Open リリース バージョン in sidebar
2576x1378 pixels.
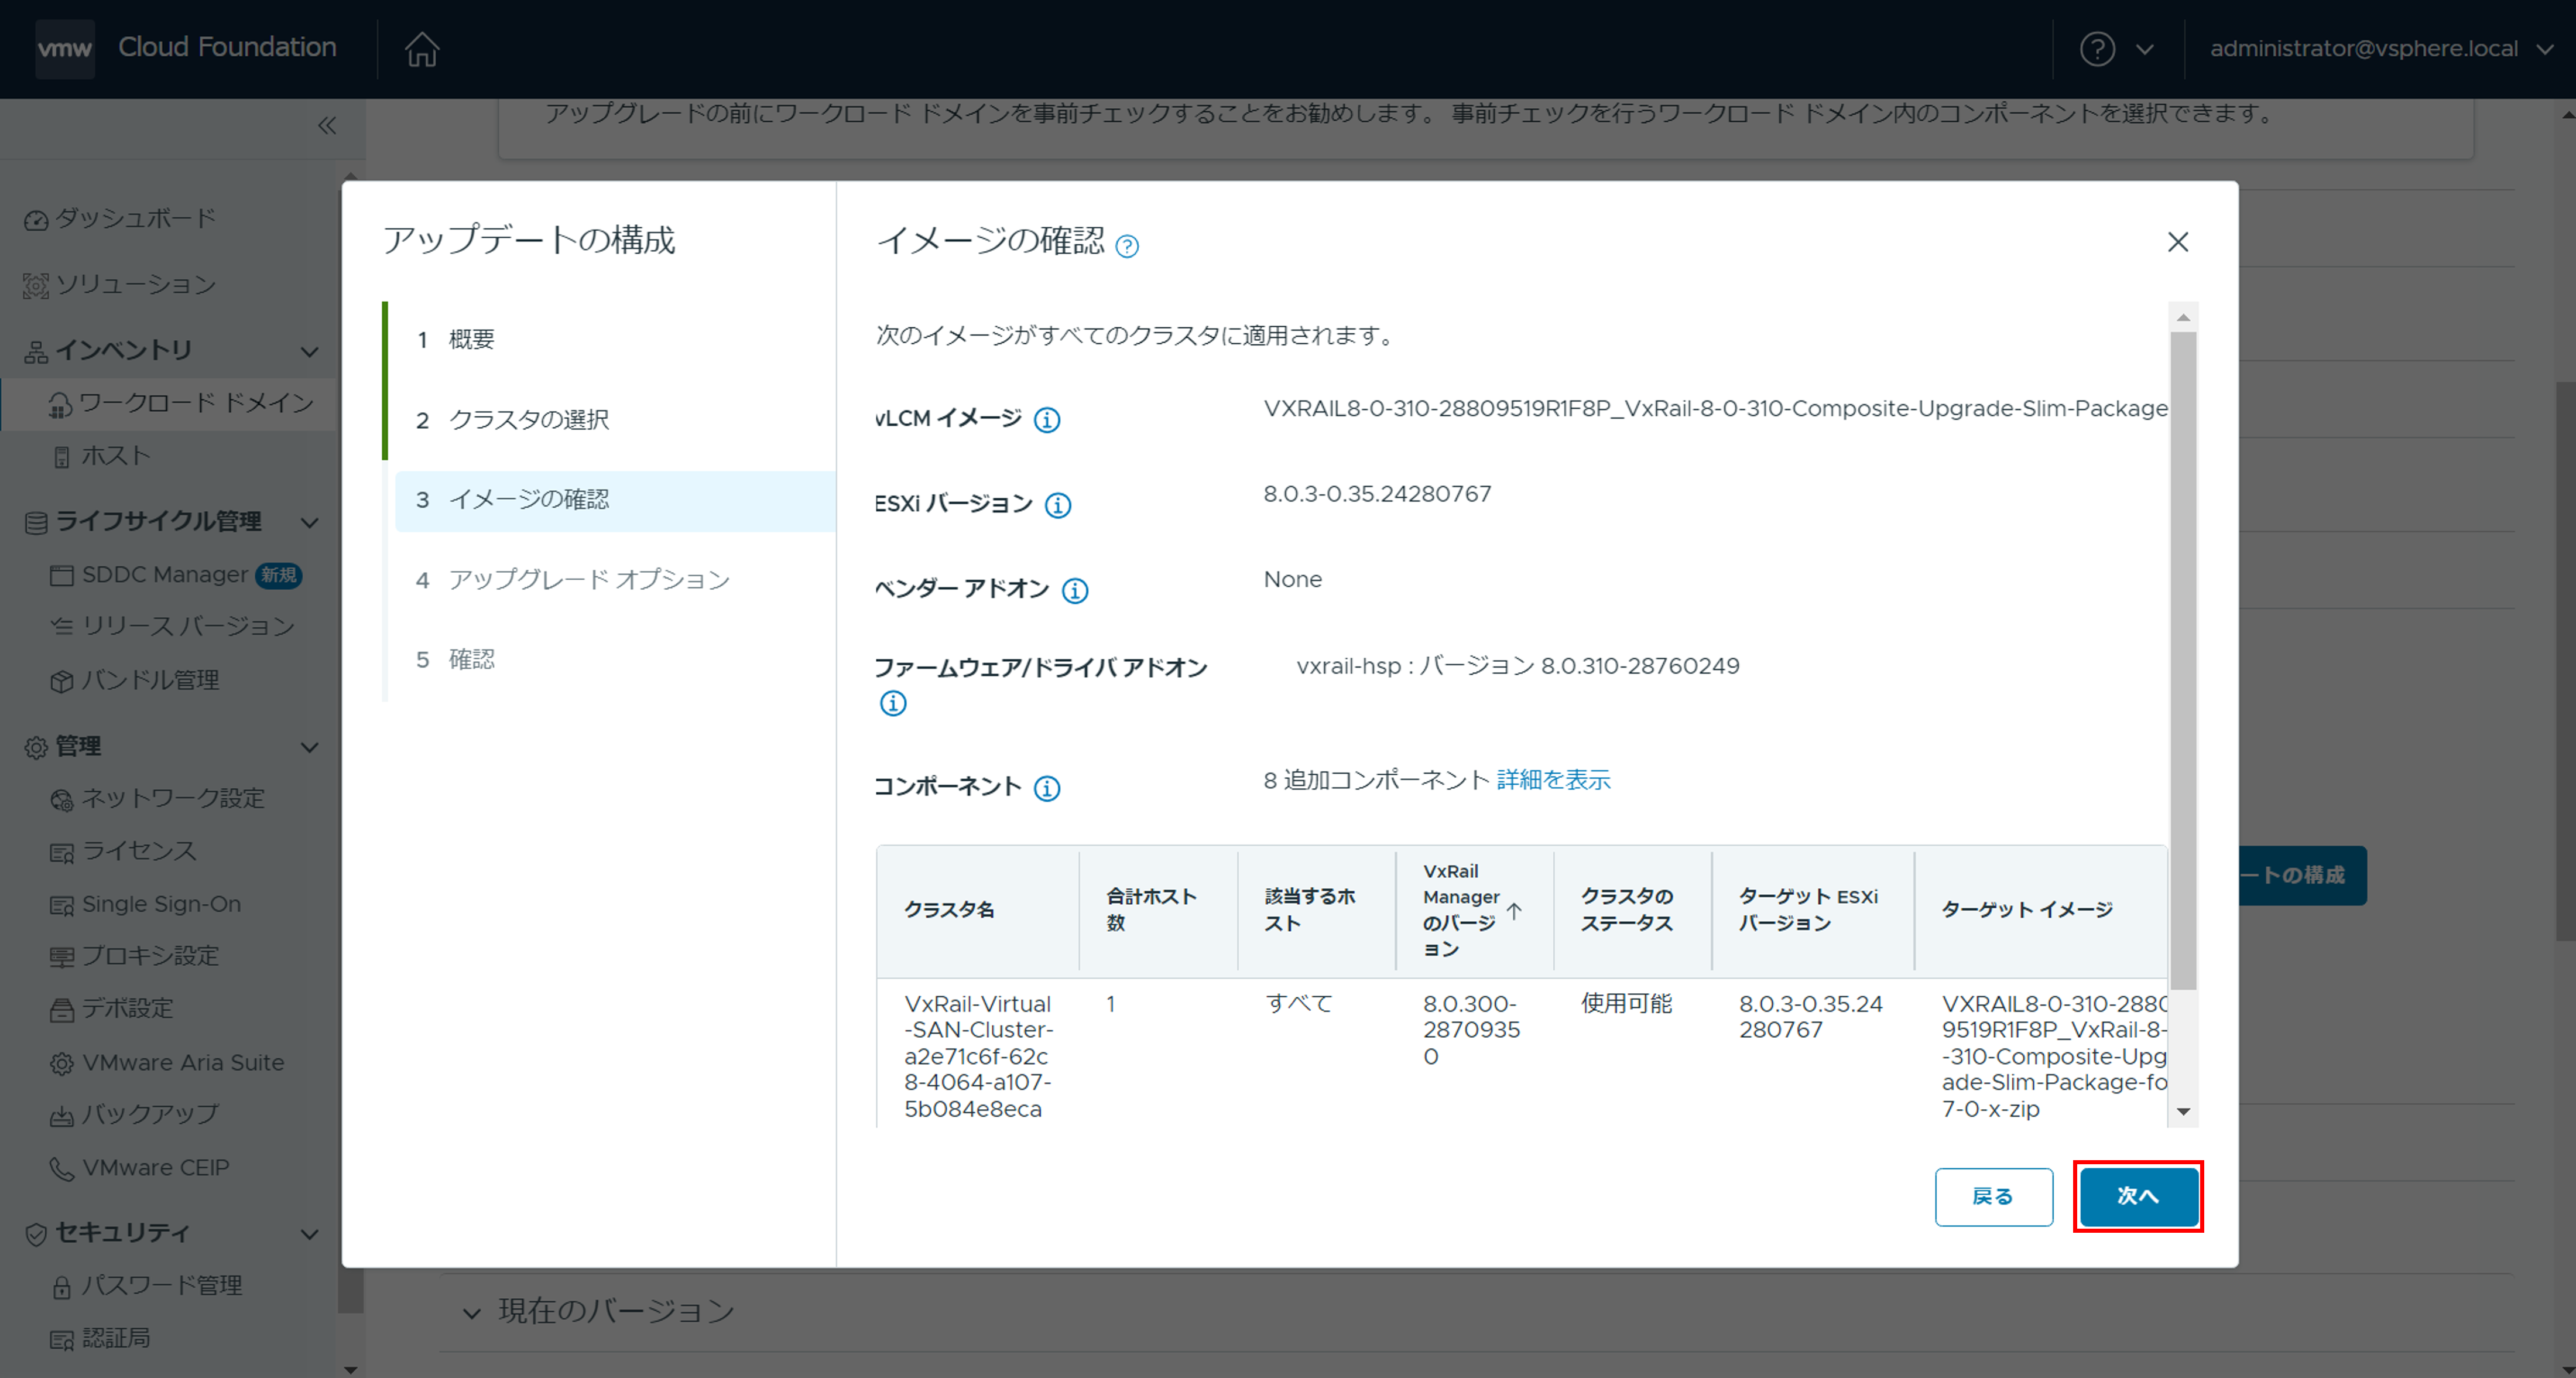188,627
